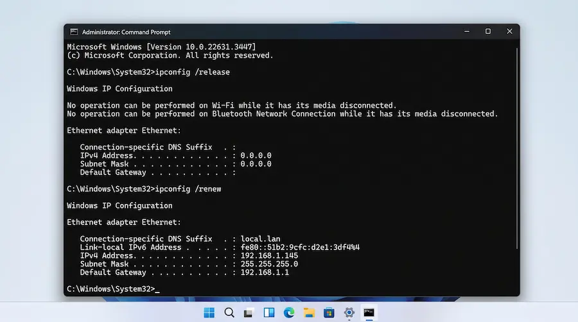578x322 pixels.
Task: Click the Wi-Fi media disconnected message
Action: pos(231,106)
